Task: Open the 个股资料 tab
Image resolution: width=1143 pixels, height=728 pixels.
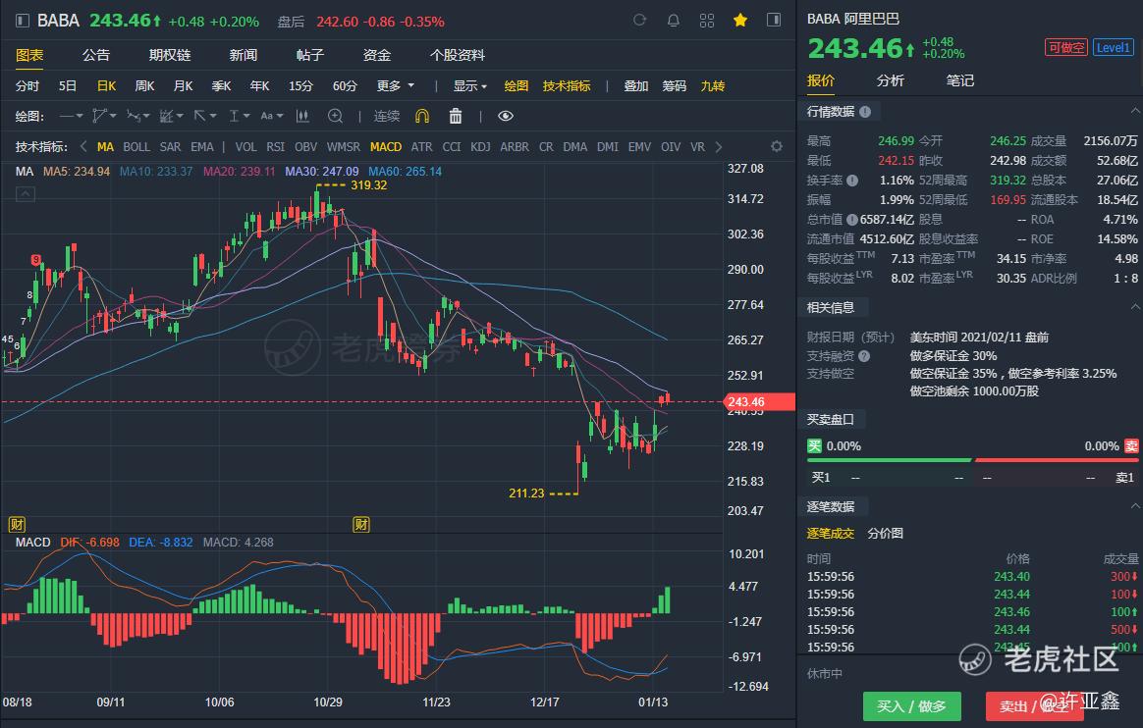Action: tap(457, 55)
